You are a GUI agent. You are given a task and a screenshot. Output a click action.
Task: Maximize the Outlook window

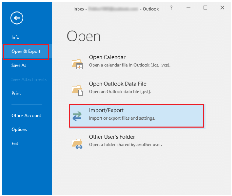(205, 8)
